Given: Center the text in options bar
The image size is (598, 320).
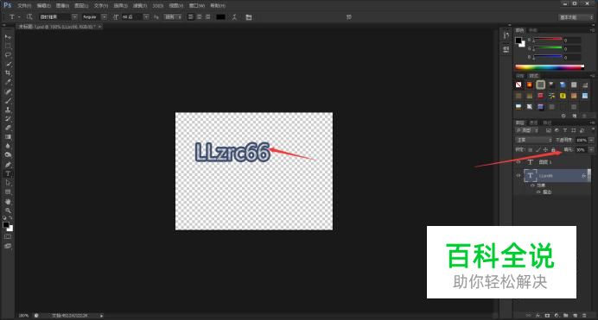Looking at the screenshot, I should [199, 17].
